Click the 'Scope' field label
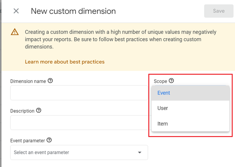 pyautogui.click(x=160, y=81)
